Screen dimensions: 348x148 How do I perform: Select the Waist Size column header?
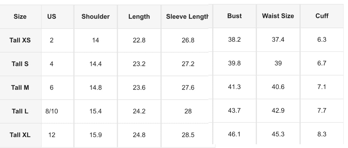point(278,16)
